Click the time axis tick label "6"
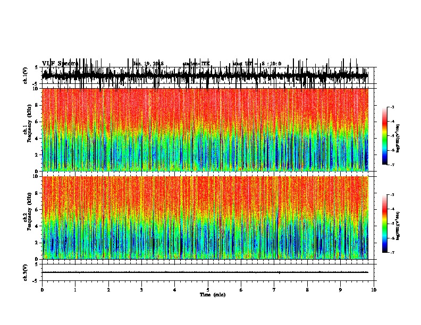This screenshot has width=421, height=325. tap(241, 290)
